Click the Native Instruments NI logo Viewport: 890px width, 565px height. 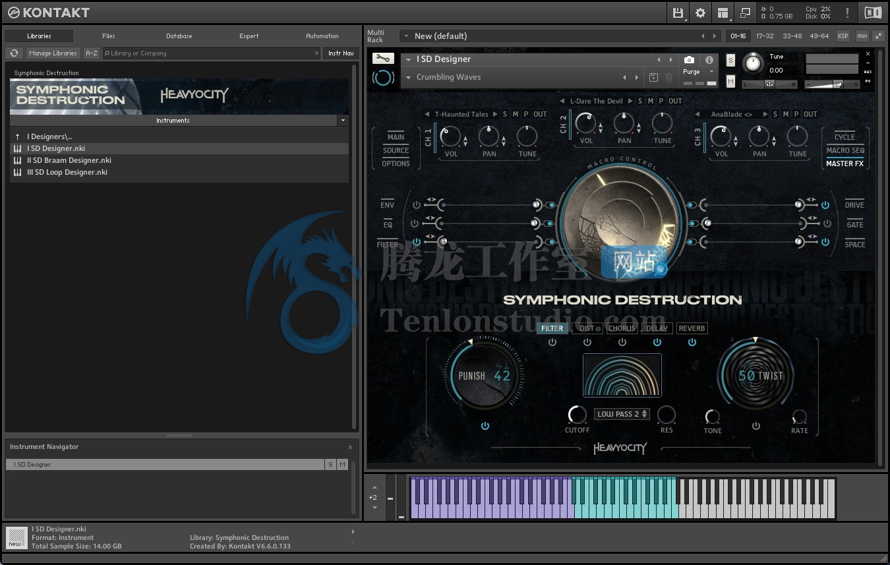[x=872, y=13]
